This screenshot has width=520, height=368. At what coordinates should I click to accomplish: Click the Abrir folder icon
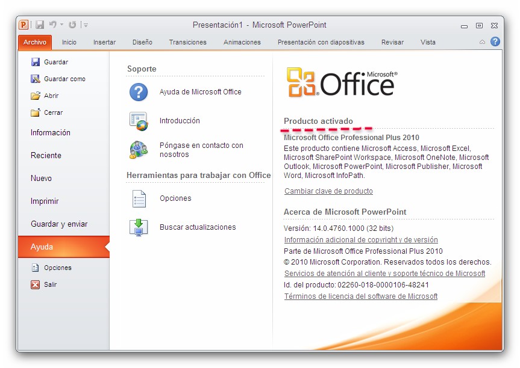tap(36, 96)
